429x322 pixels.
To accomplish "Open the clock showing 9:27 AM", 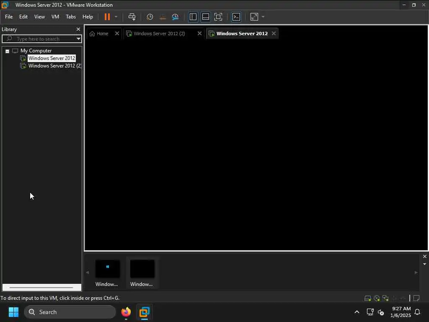I will pyautogui.click(x=401, y=312).
